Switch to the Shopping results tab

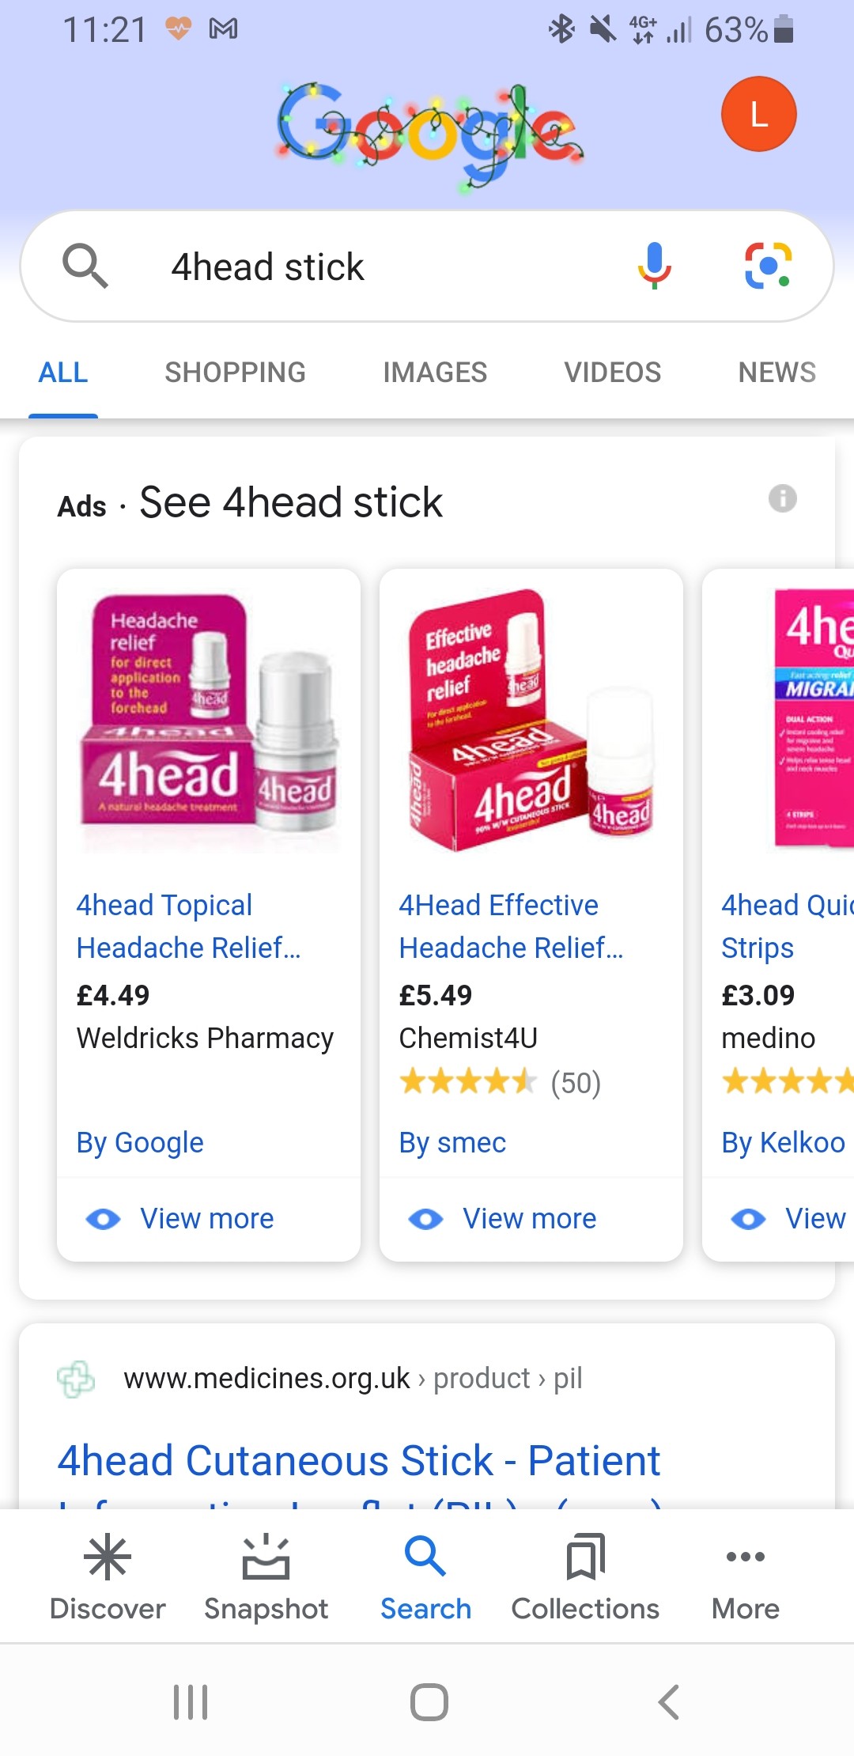point(235,372)
